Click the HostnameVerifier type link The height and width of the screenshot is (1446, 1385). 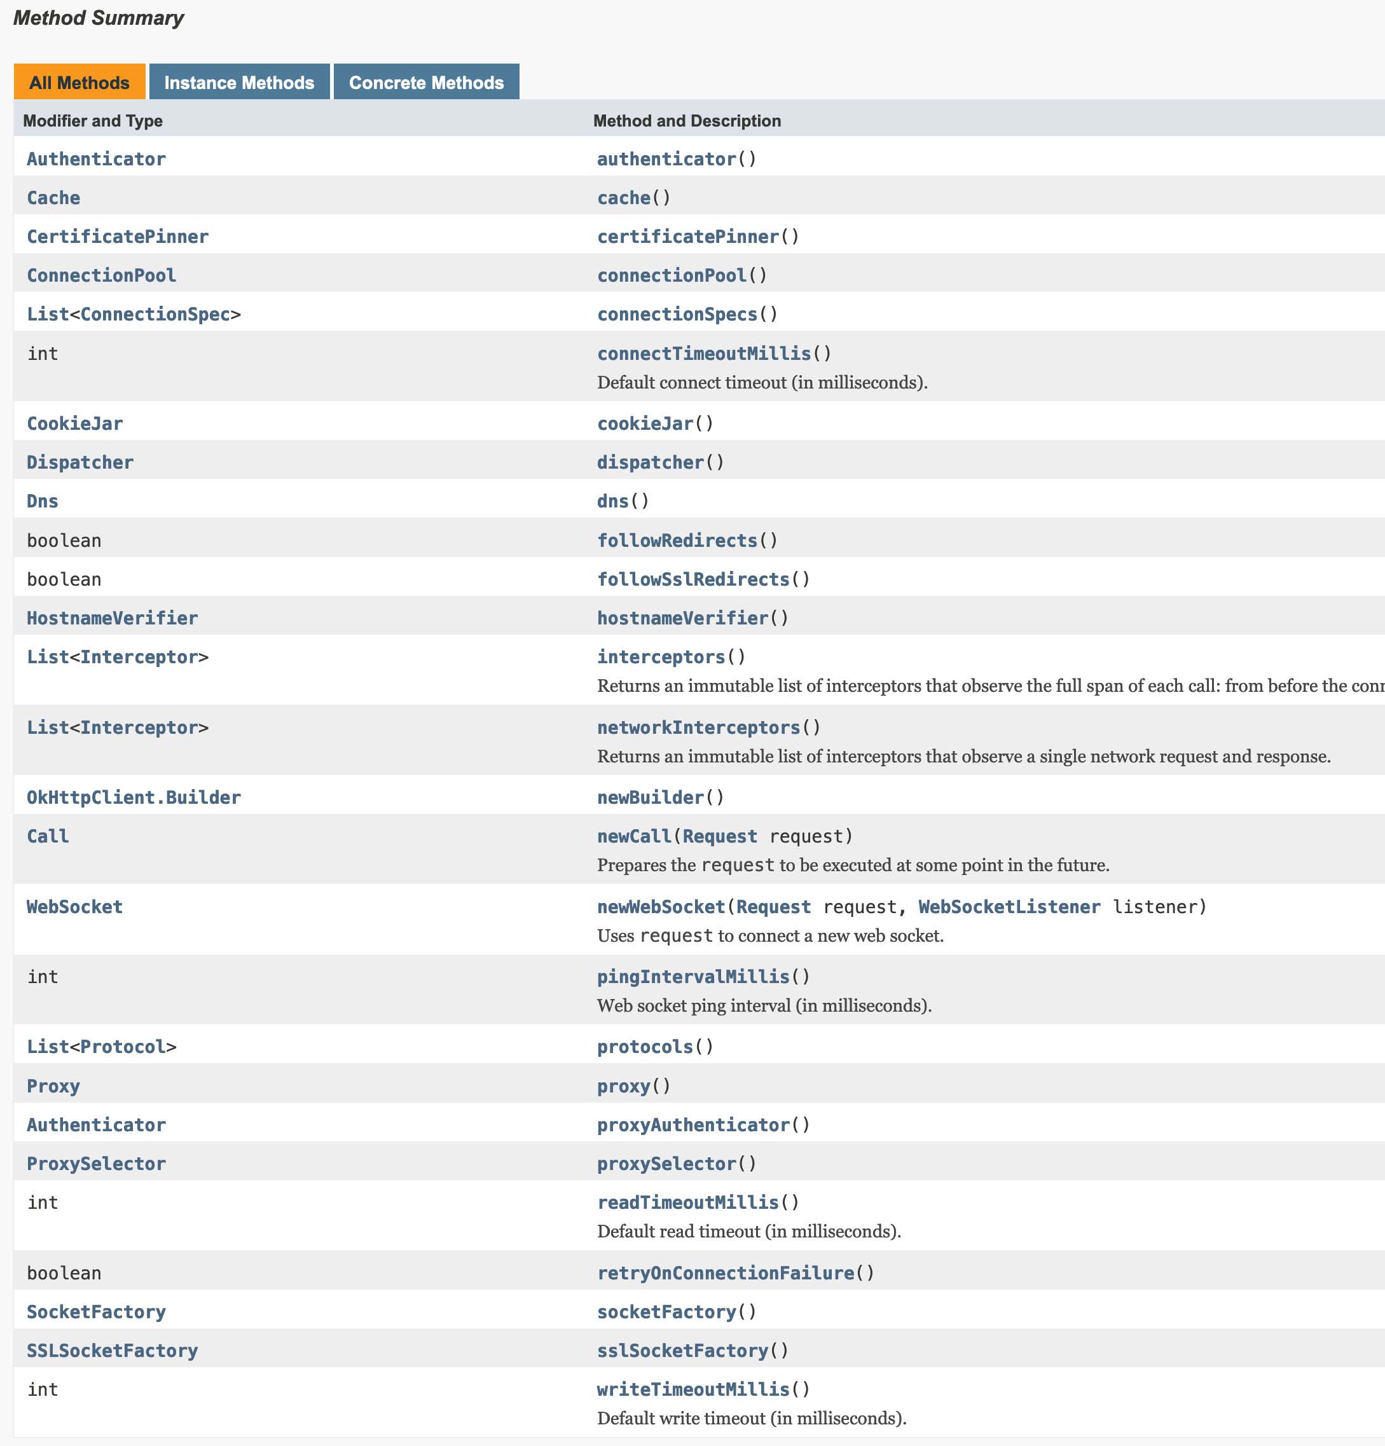point(112,618)
